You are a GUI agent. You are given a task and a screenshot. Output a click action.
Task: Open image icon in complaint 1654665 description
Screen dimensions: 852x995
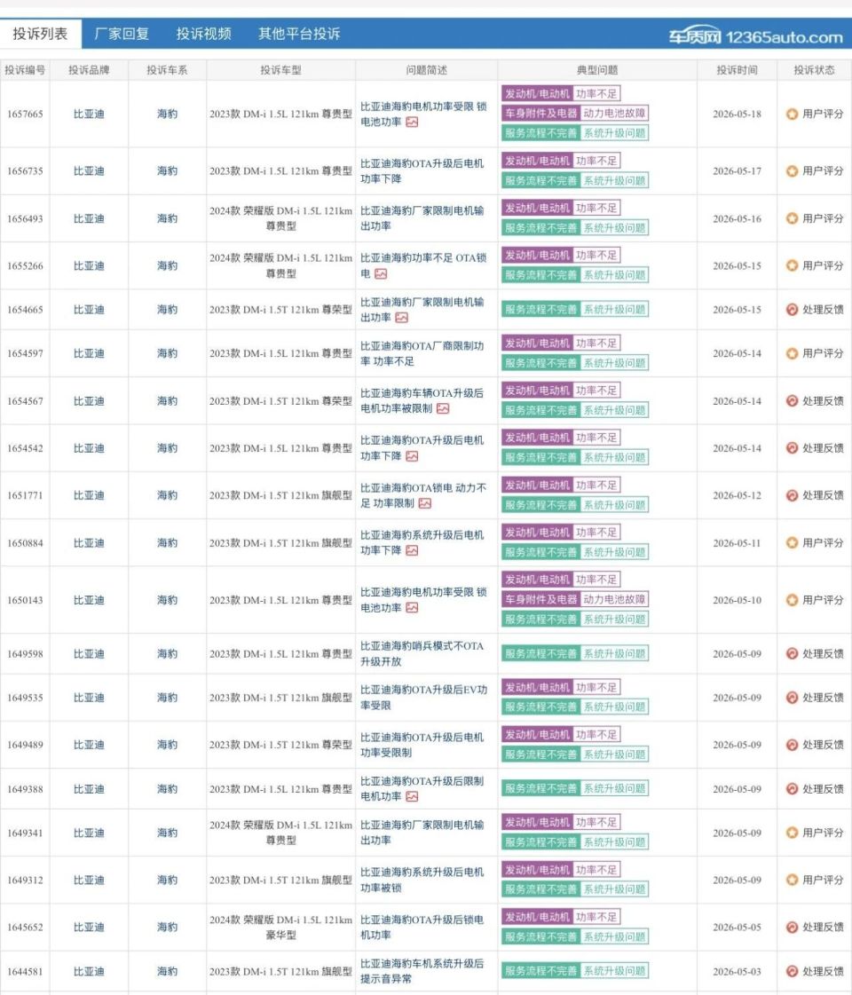coord(401,317)
